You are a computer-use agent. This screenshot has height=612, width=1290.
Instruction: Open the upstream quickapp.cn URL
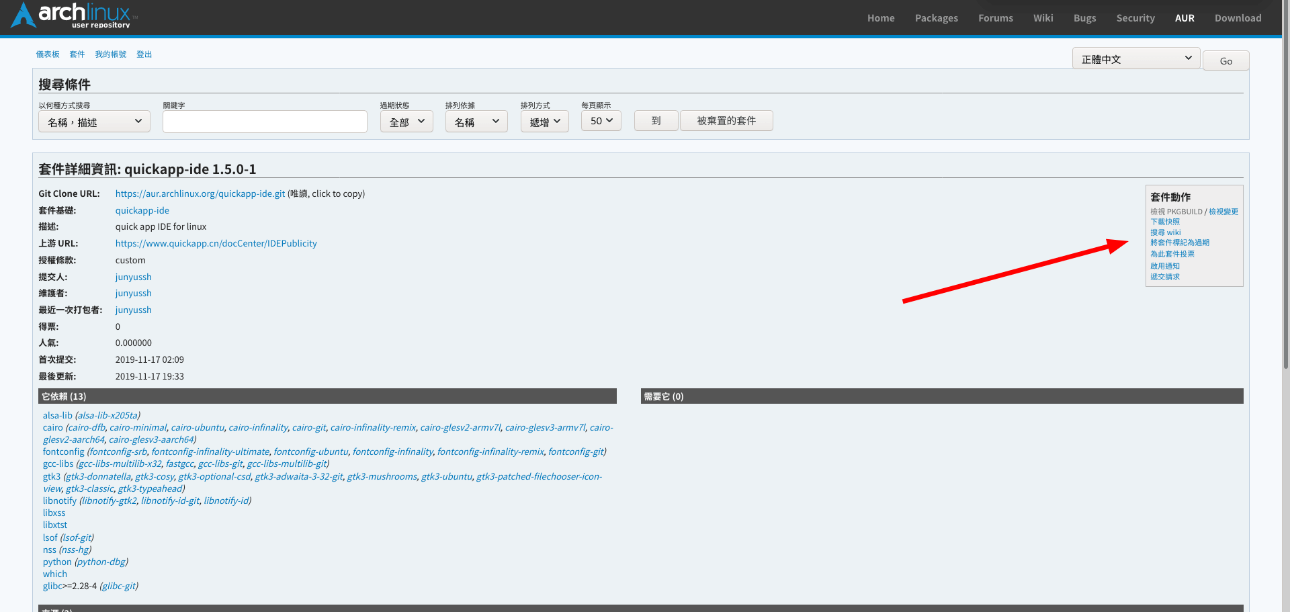[x=216, y=244]
